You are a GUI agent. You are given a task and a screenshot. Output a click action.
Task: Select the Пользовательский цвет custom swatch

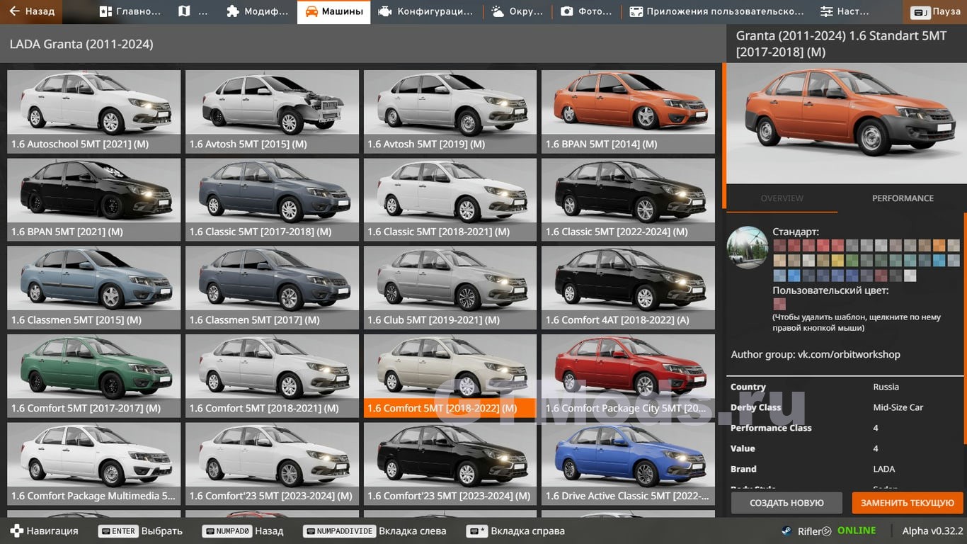click(x=779, y=304)
